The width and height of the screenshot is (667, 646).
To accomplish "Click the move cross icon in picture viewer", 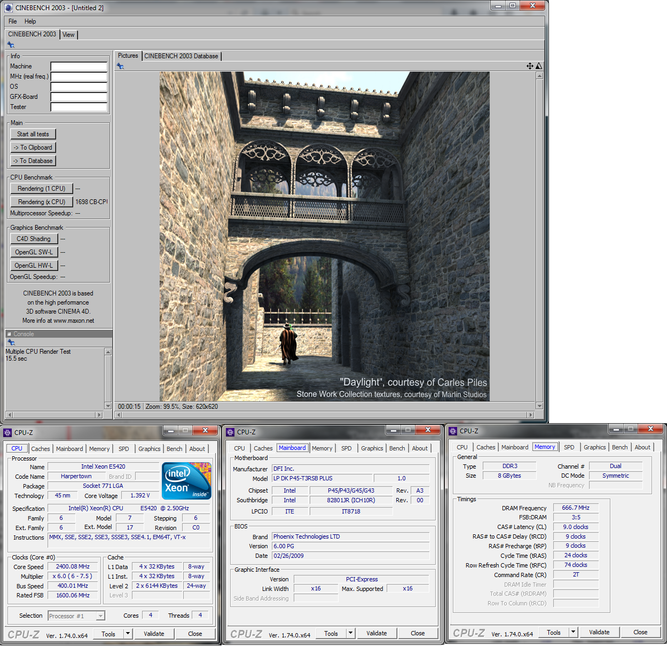I will click(x=530, y=66).
